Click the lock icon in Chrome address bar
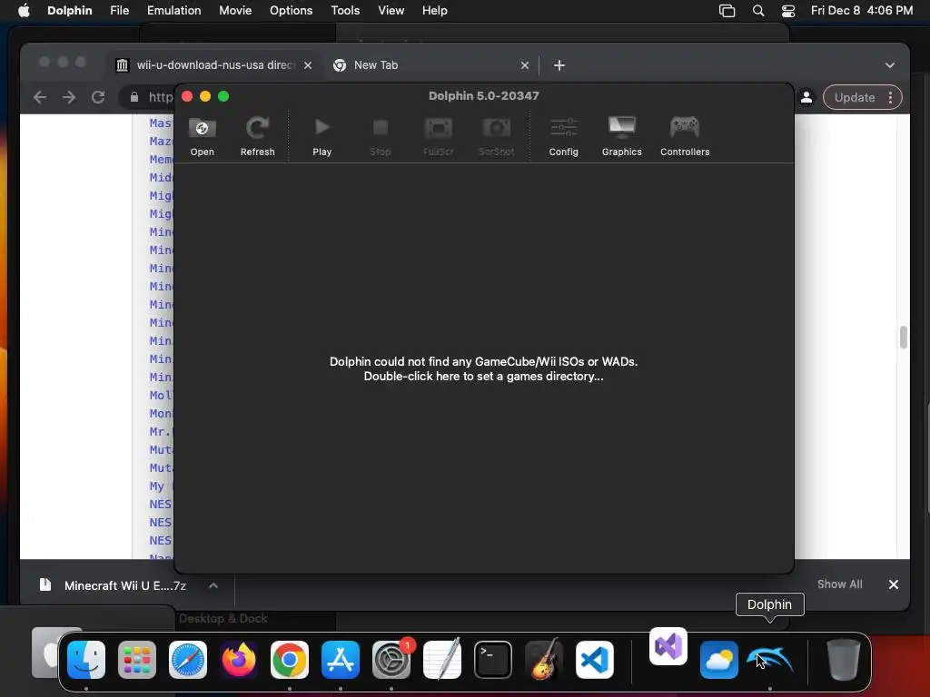This screenshot has width=930, height=697. tap(134, 97)
